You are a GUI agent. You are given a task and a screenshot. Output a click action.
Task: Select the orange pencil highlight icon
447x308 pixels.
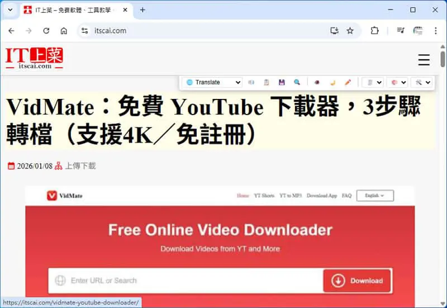[x=348, y=82]
